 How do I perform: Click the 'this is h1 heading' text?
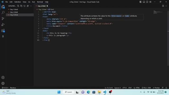(x=59, y=33)
